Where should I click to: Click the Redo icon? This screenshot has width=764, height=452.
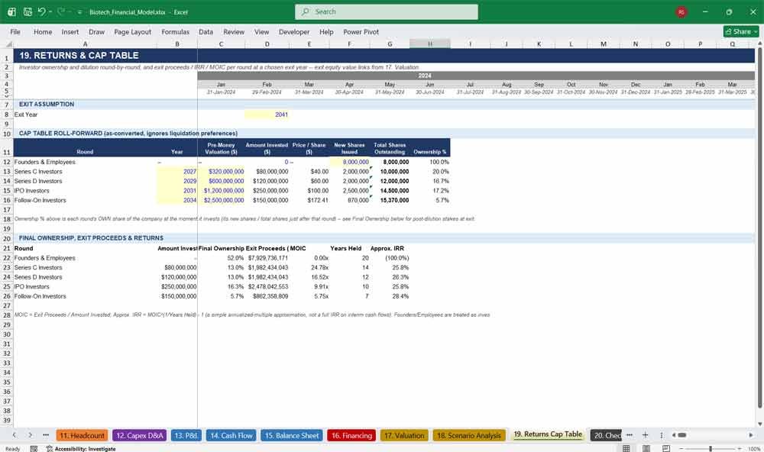point(61,11)
